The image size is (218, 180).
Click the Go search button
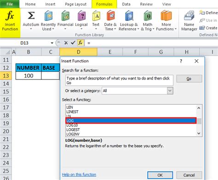(x=189, y=79)
